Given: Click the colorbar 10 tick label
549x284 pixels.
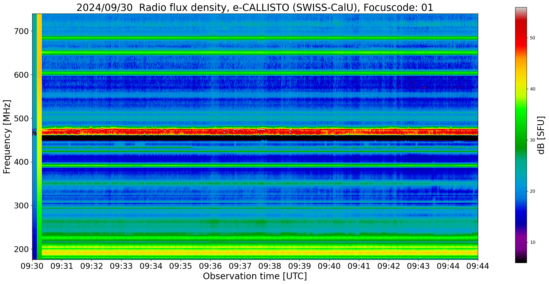Looking at the screenshot, I should coord(532,242).
